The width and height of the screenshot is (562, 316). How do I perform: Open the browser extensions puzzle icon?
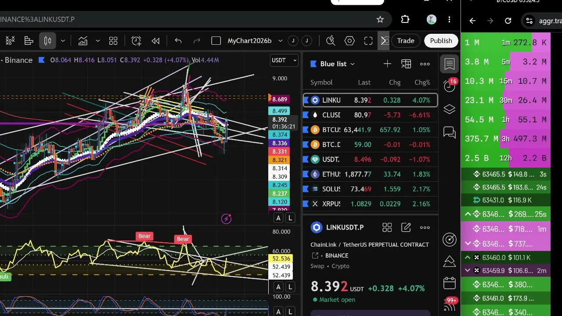pos(405,19)
